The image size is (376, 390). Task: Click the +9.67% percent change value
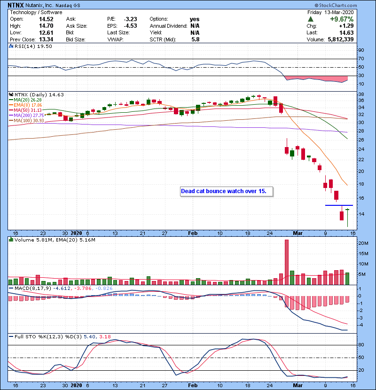click(342, 19)
